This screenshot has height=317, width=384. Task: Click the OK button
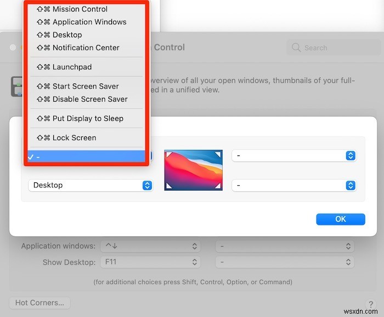point(341,219)
